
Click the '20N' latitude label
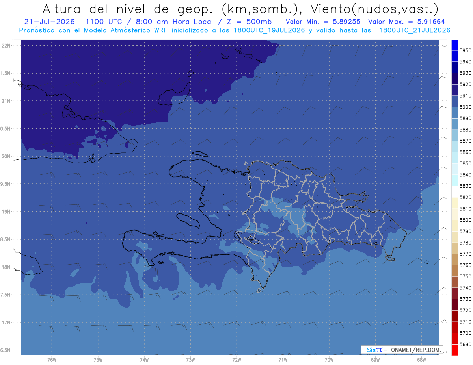[x=6, y=156]
